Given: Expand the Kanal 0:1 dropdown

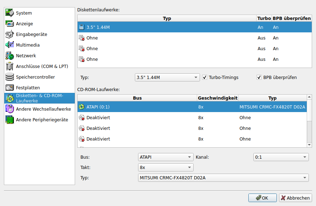Looking at the screenshot, I should (x=280, y=157).
